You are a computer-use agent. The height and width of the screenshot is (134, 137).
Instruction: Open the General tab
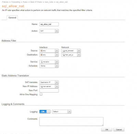pos(12,18)
